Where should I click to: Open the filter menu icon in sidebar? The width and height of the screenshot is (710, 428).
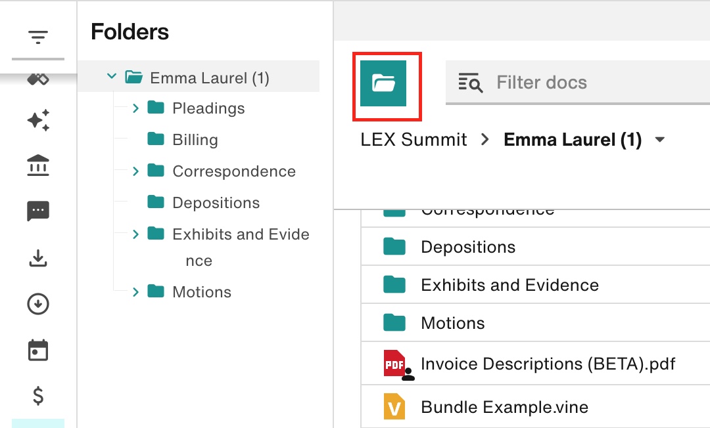[38, 37]
